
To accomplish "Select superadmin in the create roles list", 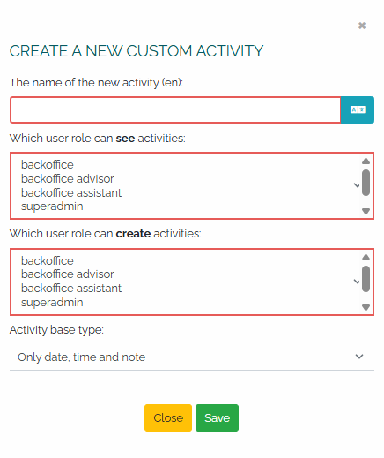I will 52,303.
